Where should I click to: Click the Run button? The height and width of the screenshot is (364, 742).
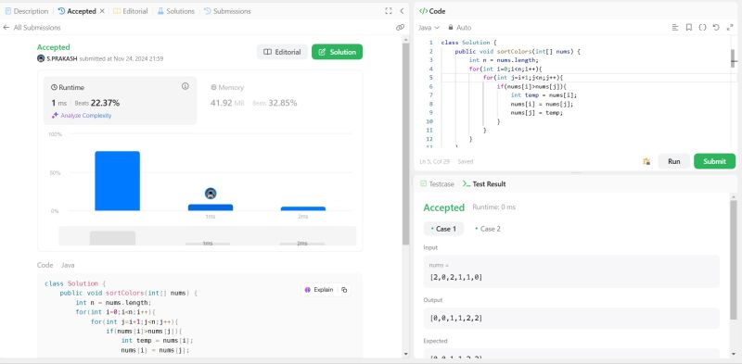click(x=674, y=161)
